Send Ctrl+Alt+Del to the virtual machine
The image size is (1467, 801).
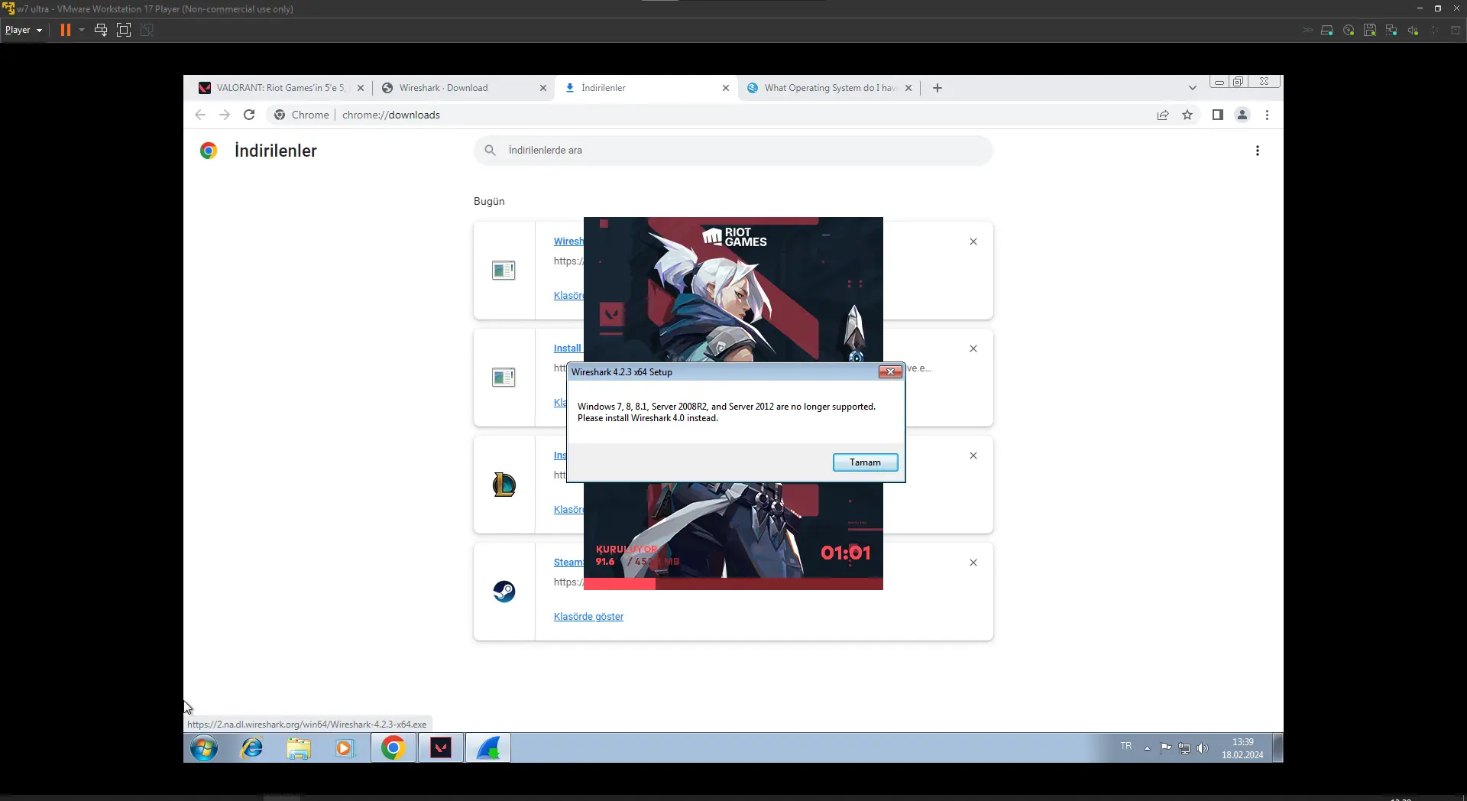(100, 30)
